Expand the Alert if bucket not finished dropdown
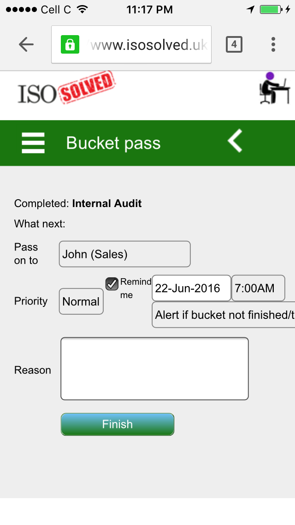 224,315
